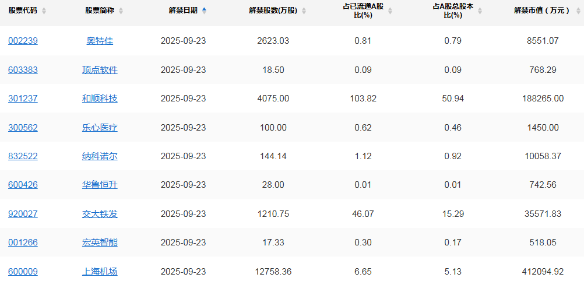Screen dimensions: 584x281
Task: Open stock code 002239 link
Action: click(x=23, y=41)
